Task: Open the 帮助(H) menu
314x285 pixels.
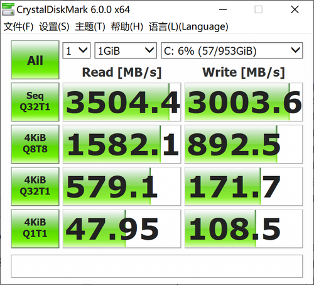Action: [127, 26]
